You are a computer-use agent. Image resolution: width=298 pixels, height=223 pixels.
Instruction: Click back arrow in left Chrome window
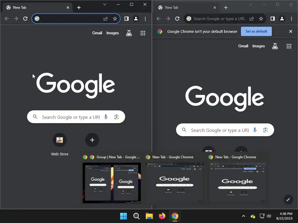pos(7,19)
